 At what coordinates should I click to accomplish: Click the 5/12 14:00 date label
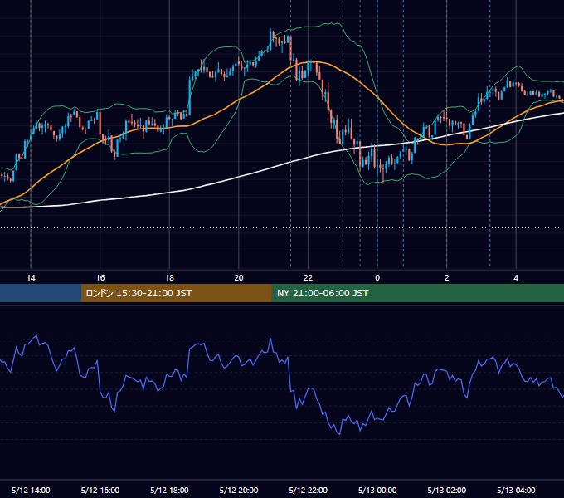pyautogui.click(x=31, y=490)
